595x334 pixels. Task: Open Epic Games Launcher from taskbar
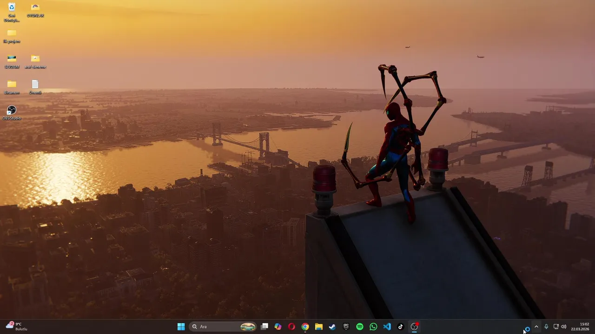(346, 327)
